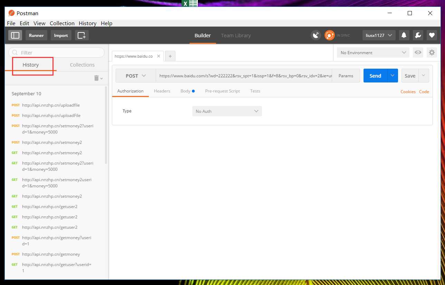445x285 pixels.
Task: Open history item POST getmoney?userid=1
Action: pos(57,240)
